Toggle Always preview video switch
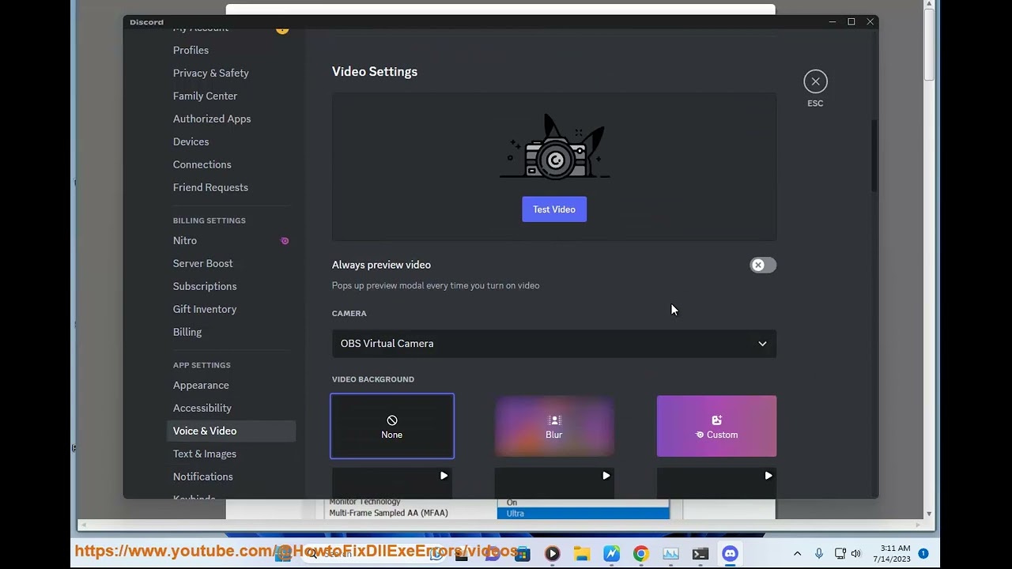Screen dimensions: 1012x569 point(763,265)
